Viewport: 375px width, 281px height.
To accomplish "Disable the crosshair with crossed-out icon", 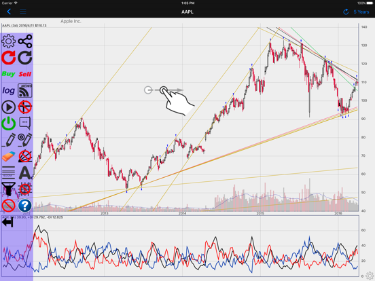I will coord(25,107).
